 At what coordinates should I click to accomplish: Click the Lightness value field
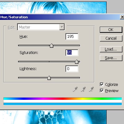(x=72, y=69)
